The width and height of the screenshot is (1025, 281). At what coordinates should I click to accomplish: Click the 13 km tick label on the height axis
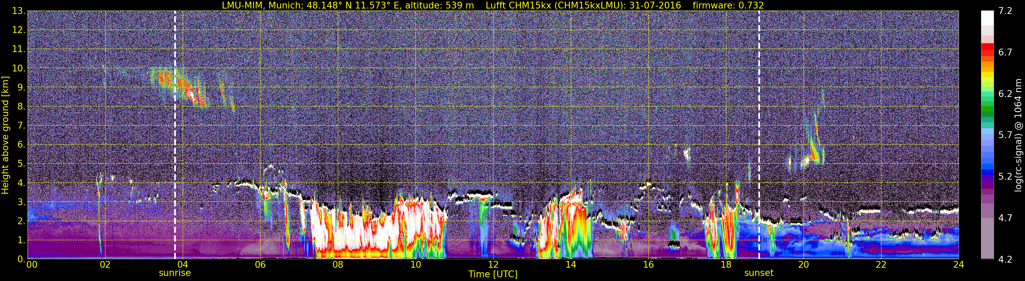(x=19, y=11)
